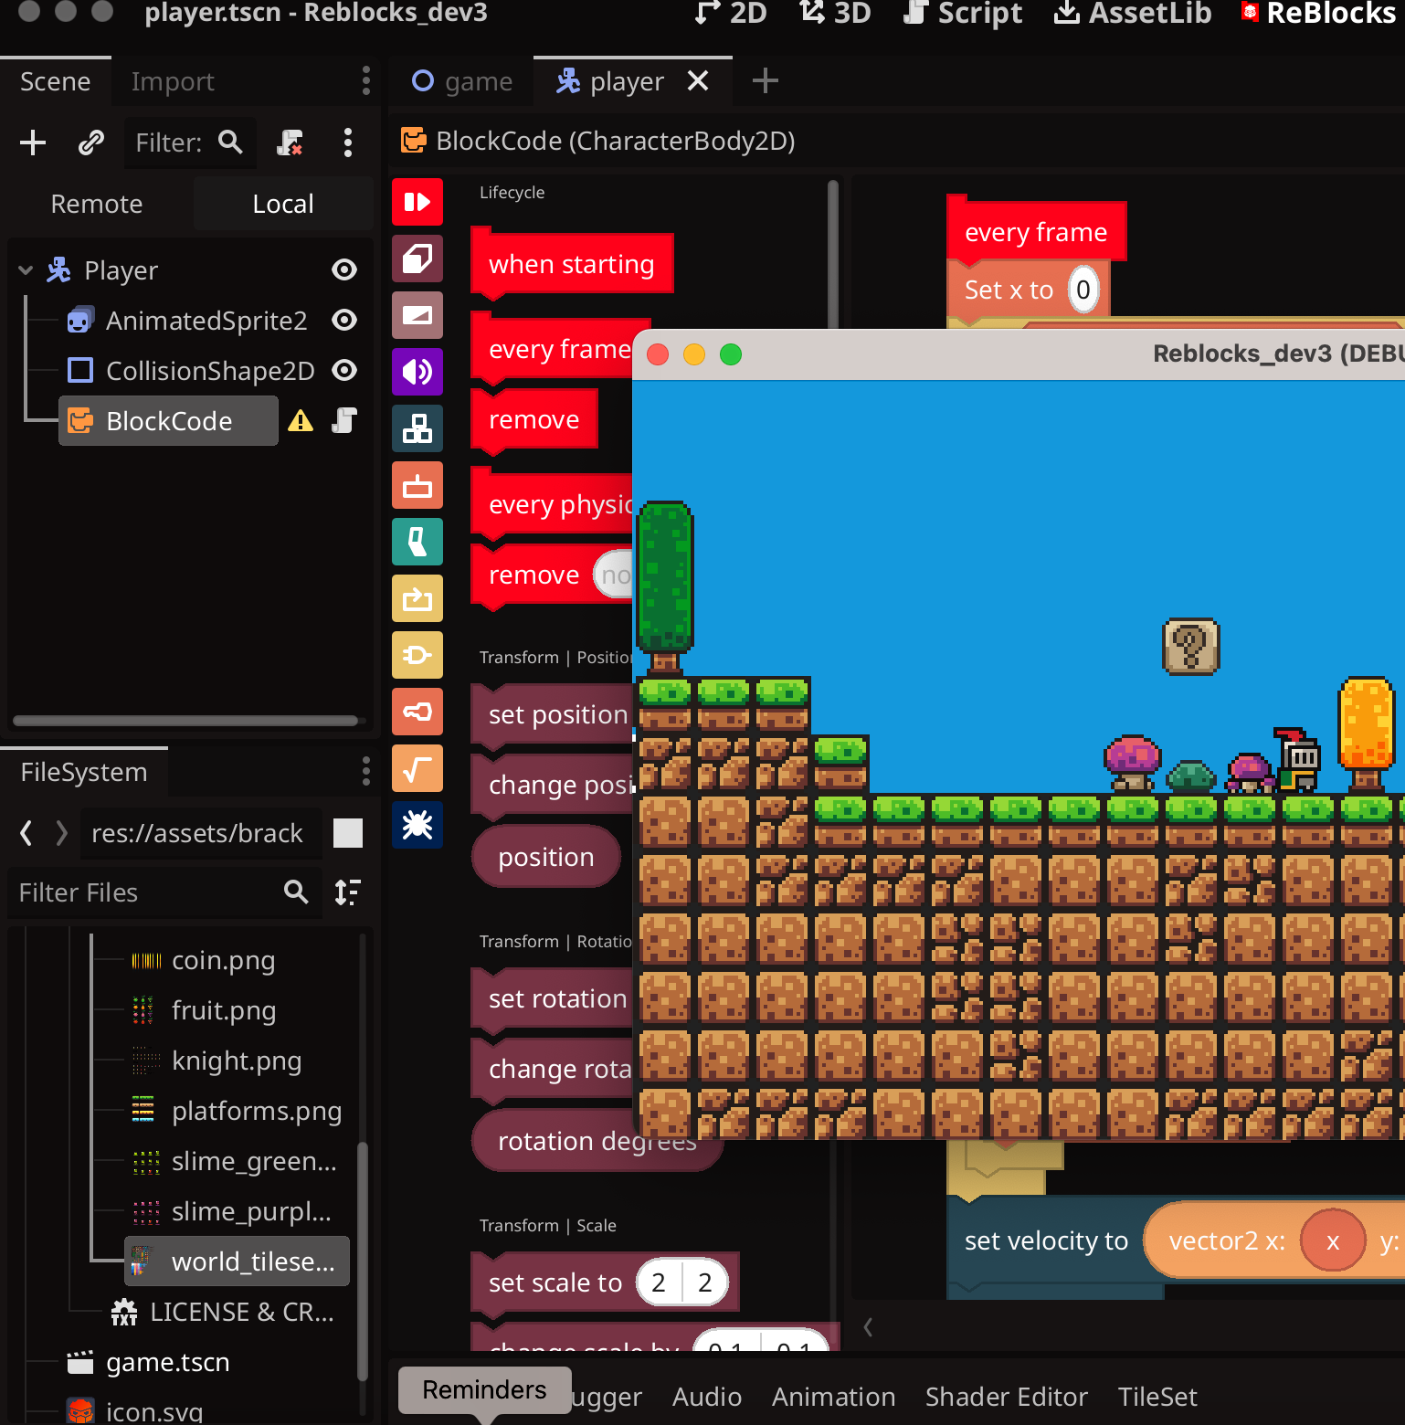Add a child node with the plus icon
The image size is (1405, 1425).
click(33, 142)
